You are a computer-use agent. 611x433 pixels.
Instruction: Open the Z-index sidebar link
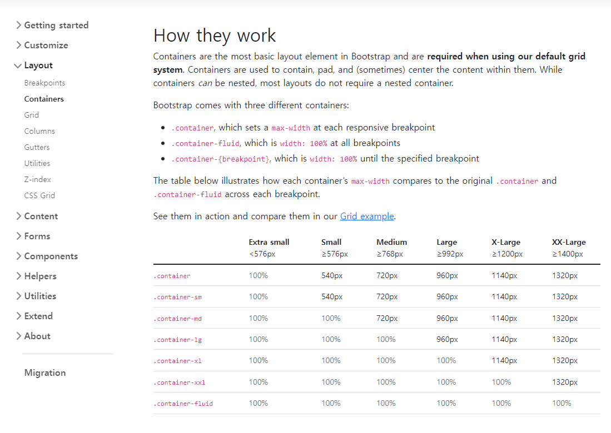[x=37, y=179]
